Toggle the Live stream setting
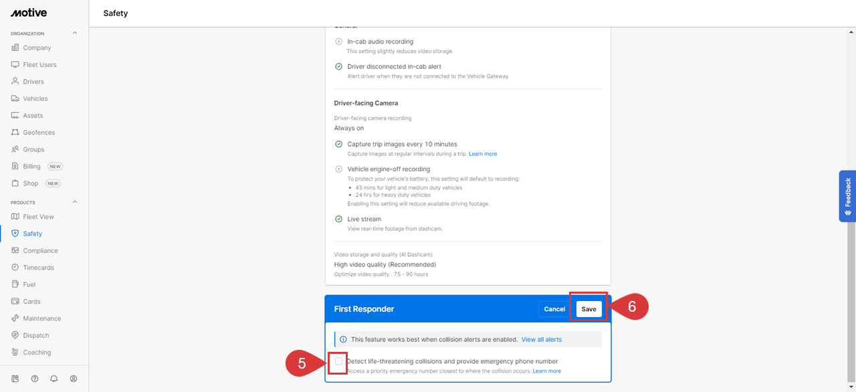The image size is (856, 392). tap(338, 219)
